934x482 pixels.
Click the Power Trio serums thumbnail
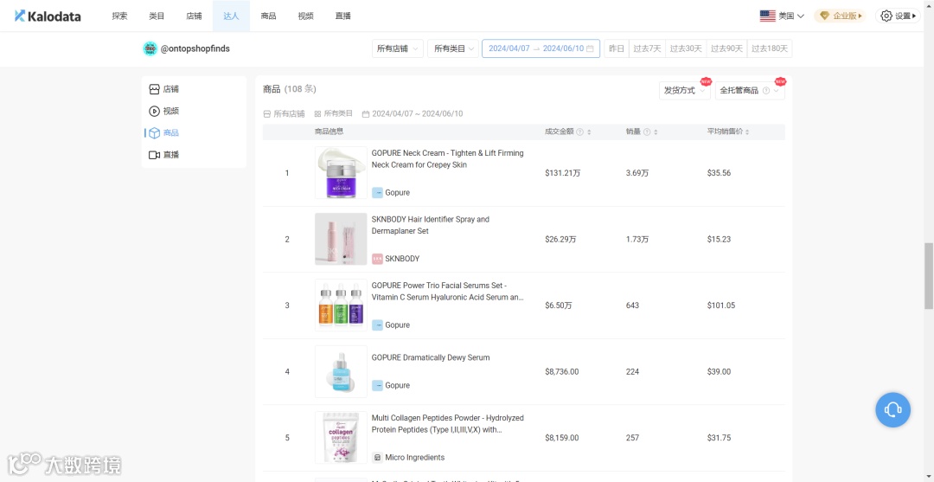pos(341,305)
